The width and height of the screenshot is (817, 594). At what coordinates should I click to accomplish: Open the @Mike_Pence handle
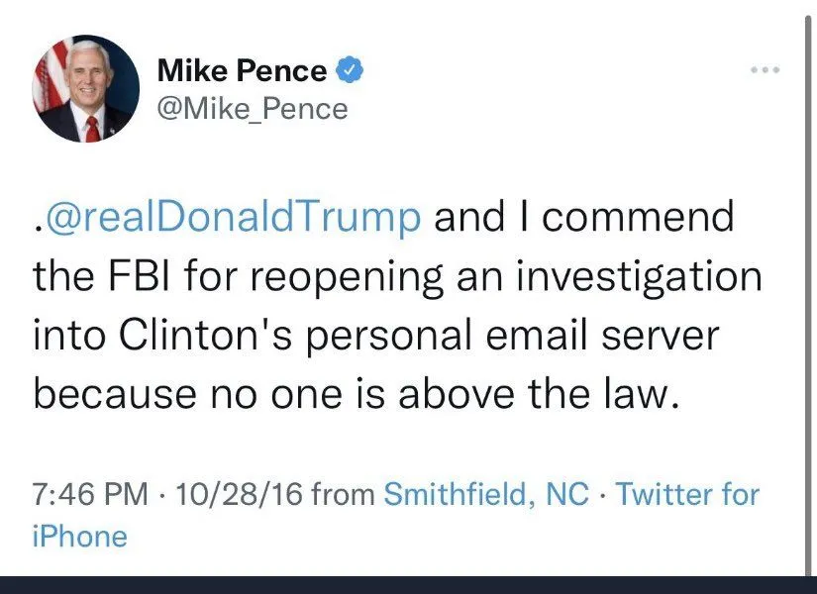pos(253,107)
